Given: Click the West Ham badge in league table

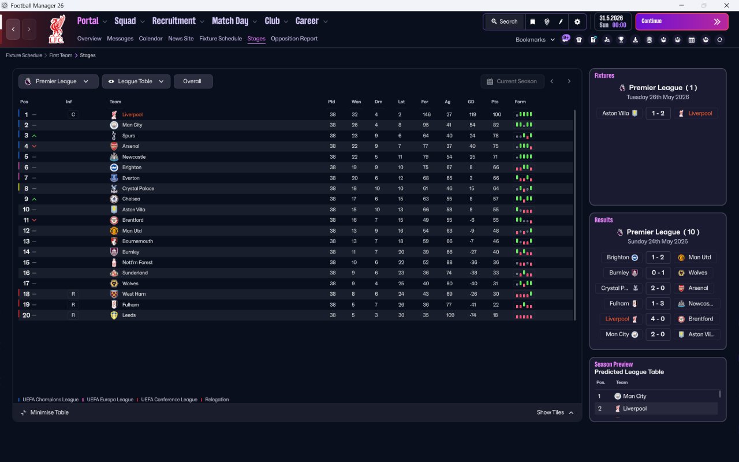Looking at the screenshot, I should point(114,294).
